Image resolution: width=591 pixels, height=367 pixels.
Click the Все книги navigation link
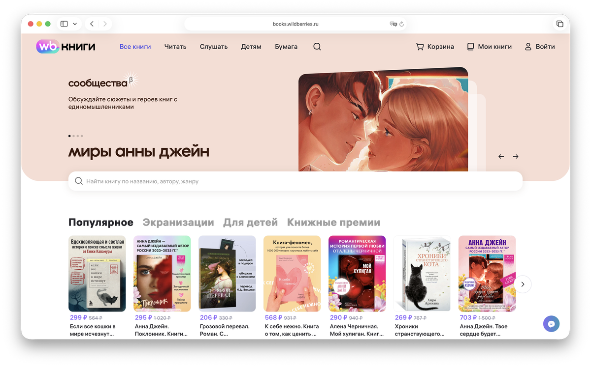pos(135,46)
